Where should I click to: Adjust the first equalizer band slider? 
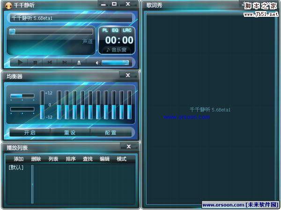tap(59, 105)
